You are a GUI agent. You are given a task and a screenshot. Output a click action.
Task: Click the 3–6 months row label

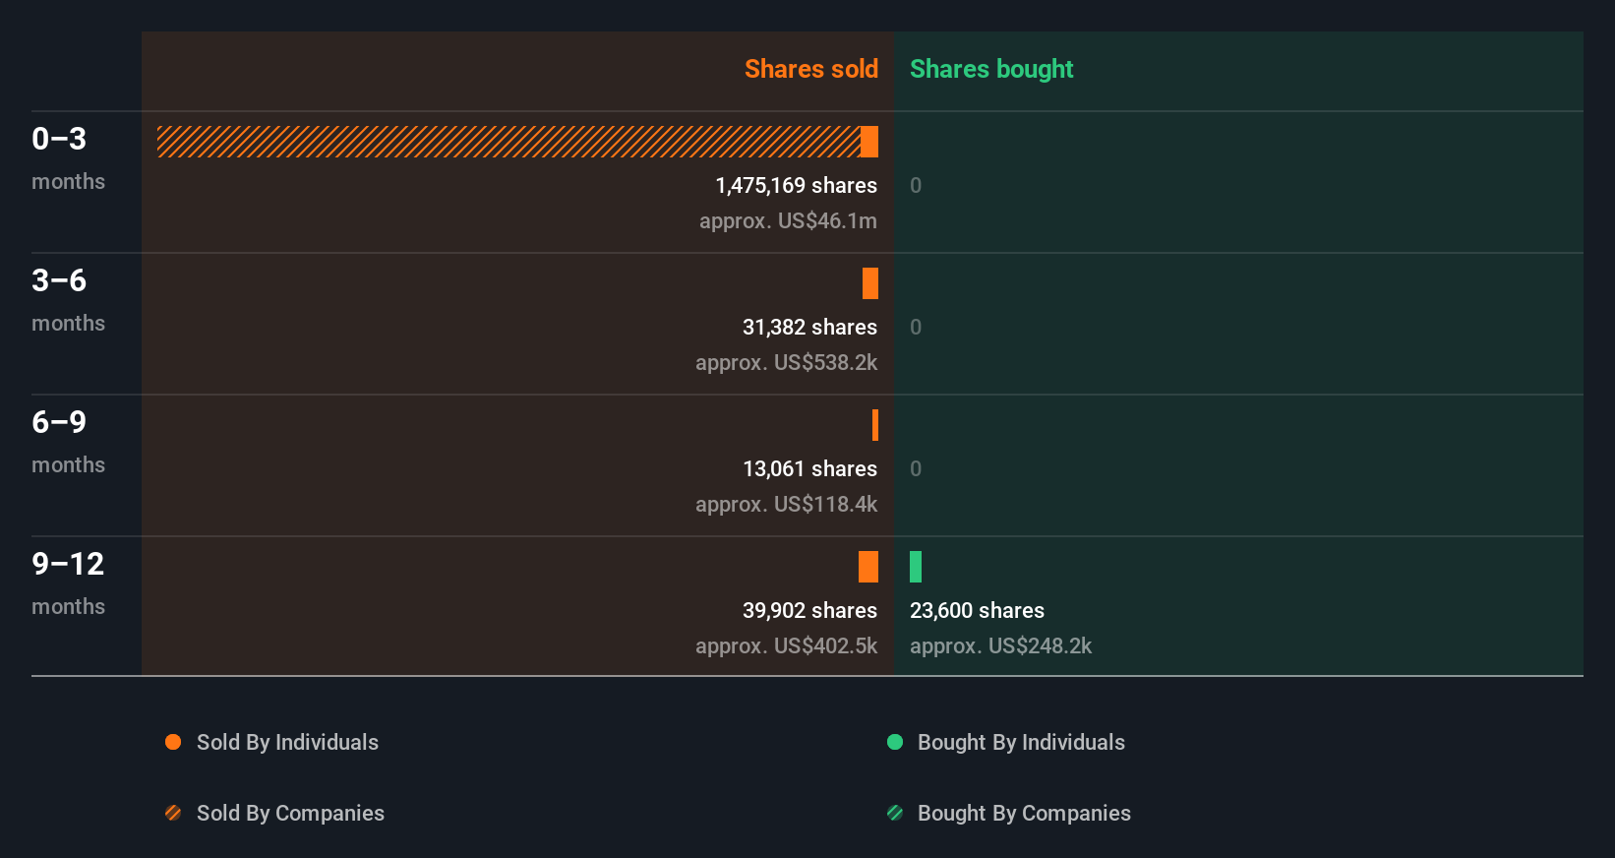[x=68, y=299]
